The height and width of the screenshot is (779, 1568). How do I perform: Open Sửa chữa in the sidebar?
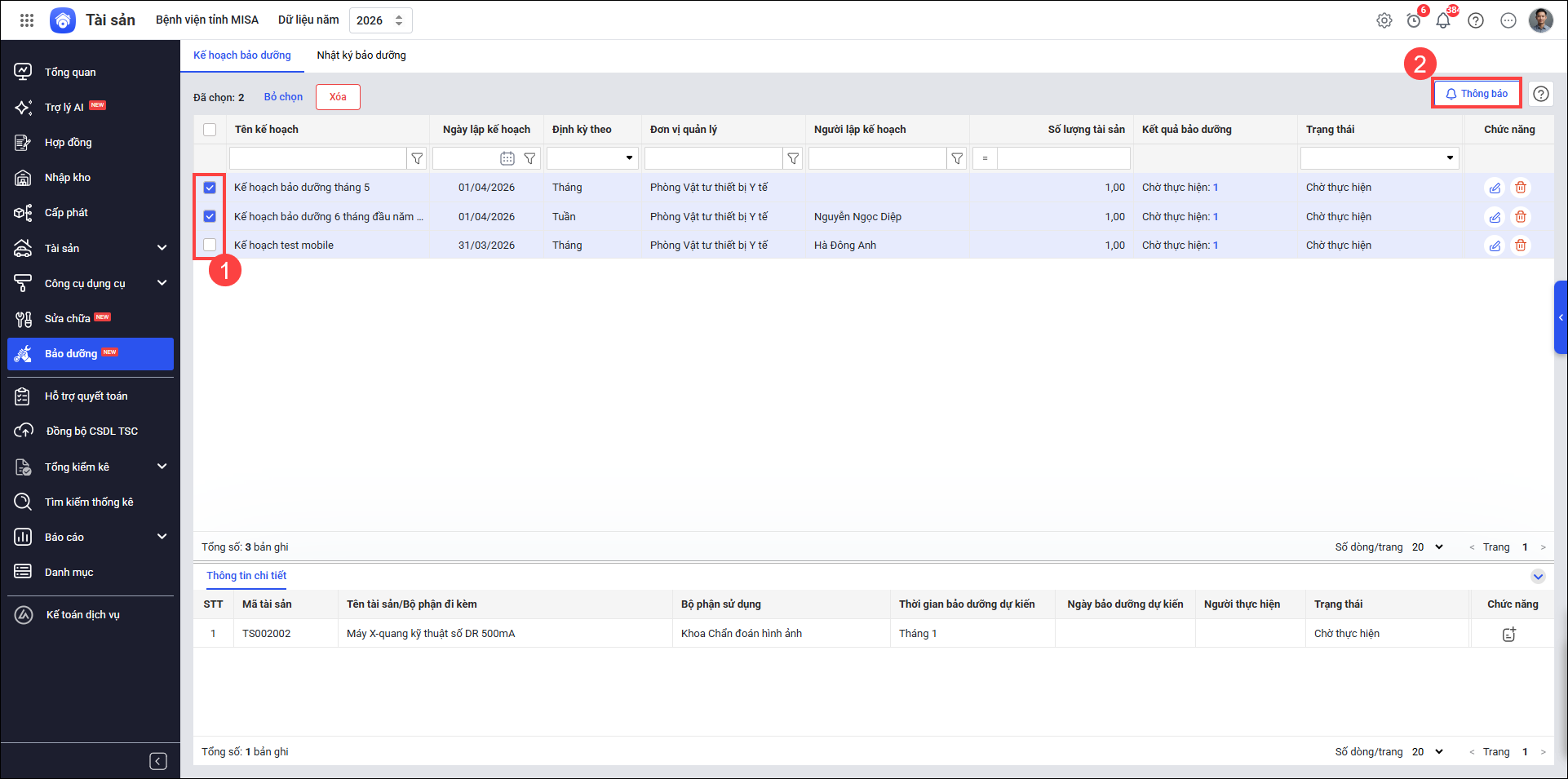pos(68,318)
